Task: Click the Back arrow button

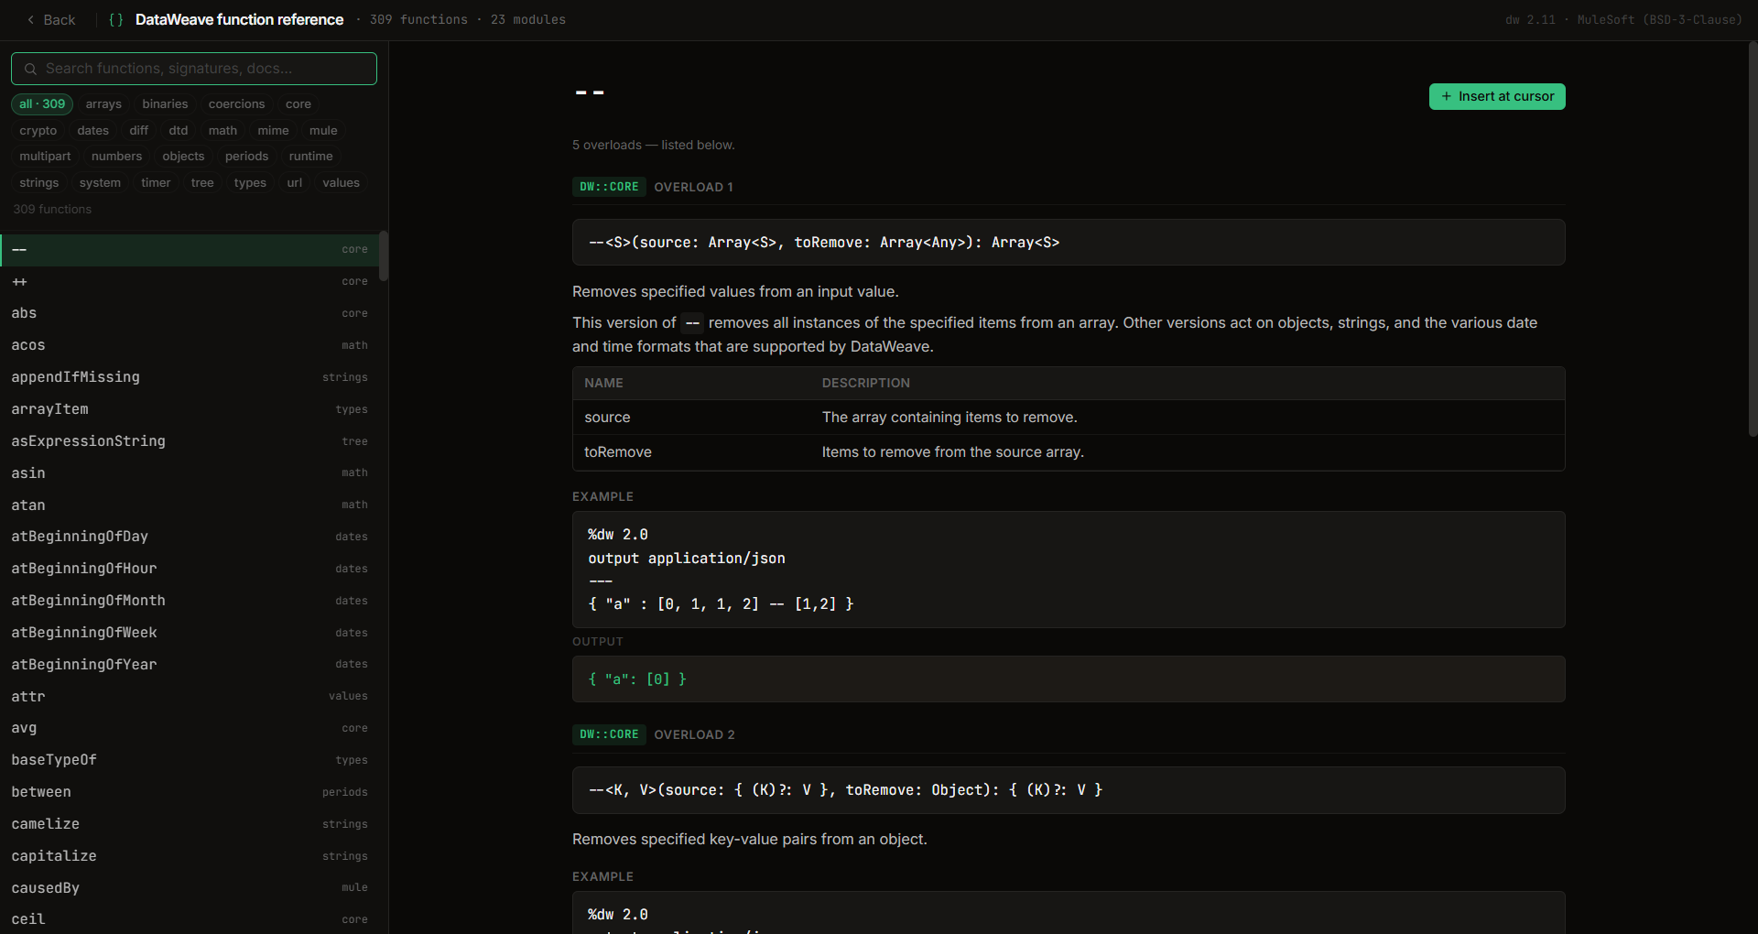Action: point(51,19)
